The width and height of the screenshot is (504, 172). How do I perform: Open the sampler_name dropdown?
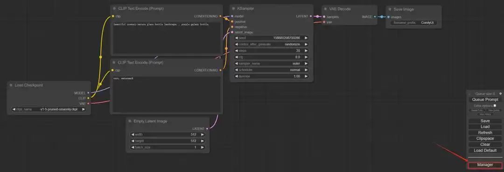271,64
